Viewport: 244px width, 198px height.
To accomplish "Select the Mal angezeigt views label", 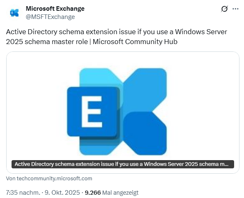I will [x=120, y=193].
